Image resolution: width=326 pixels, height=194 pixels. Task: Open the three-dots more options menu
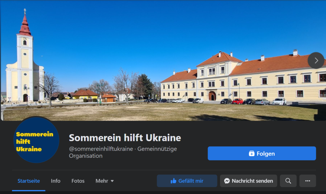[x=308, y=181]
